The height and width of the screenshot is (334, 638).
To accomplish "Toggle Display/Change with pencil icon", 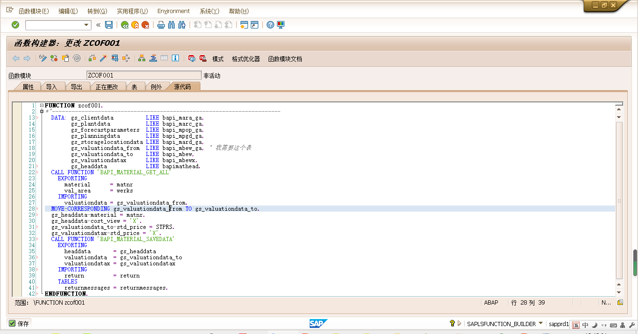I will point(43,58).
